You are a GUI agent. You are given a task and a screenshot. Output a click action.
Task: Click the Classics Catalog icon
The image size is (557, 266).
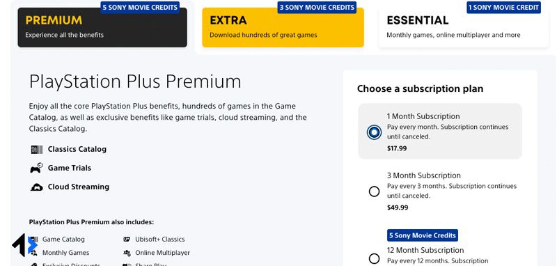pyautogui.click(x=37, y=150)
